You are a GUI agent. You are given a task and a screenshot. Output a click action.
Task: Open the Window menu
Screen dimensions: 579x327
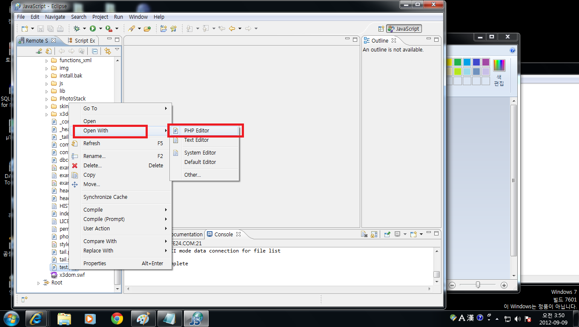(x=138, y=17)
